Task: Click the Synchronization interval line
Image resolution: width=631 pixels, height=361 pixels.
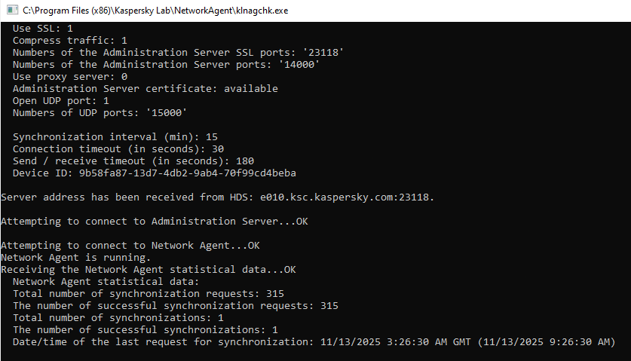Action: click(115, 136)
